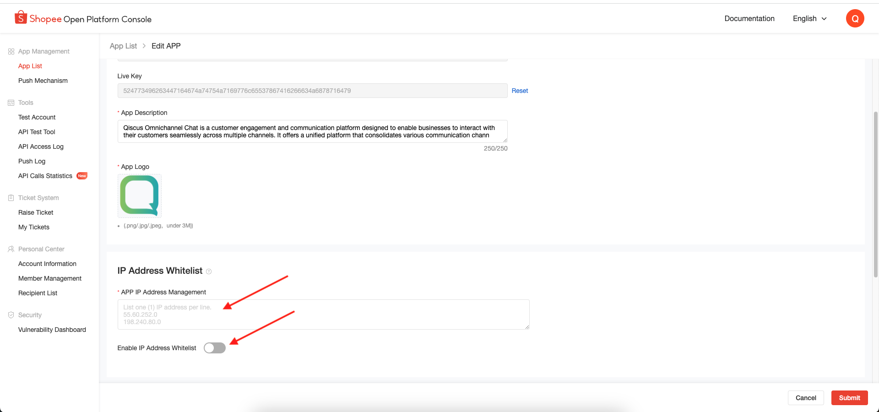Click the Personal Center section icon
The image size is (879, 412).
pos(11,249)
